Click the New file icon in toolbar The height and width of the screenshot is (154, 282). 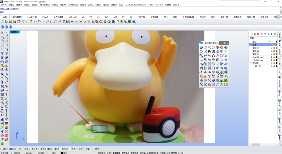point(2,22)
